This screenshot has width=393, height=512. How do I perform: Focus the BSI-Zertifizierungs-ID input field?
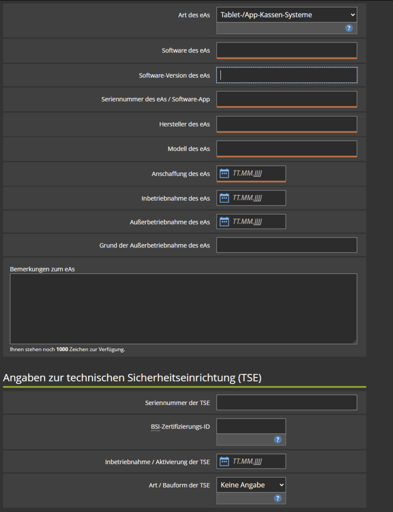(x=251, y=426)
